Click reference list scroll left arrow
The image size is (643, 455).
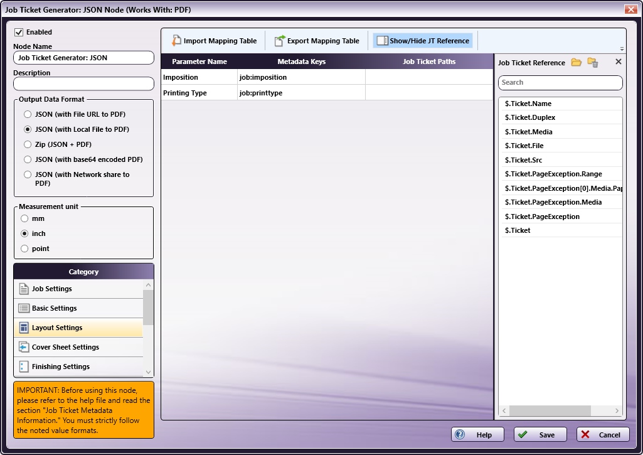click(x=504, y=410)
